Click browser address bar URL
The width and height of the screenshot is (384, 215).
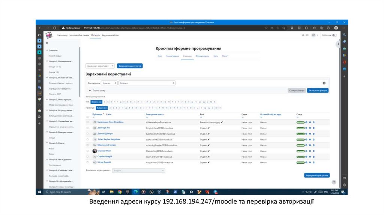pyautogui.click(x=135, y=28)
